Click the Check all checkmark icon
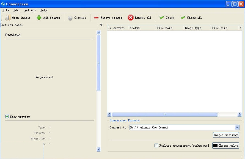Viewport: 245px width, 159px height. (x=183, y=18)
